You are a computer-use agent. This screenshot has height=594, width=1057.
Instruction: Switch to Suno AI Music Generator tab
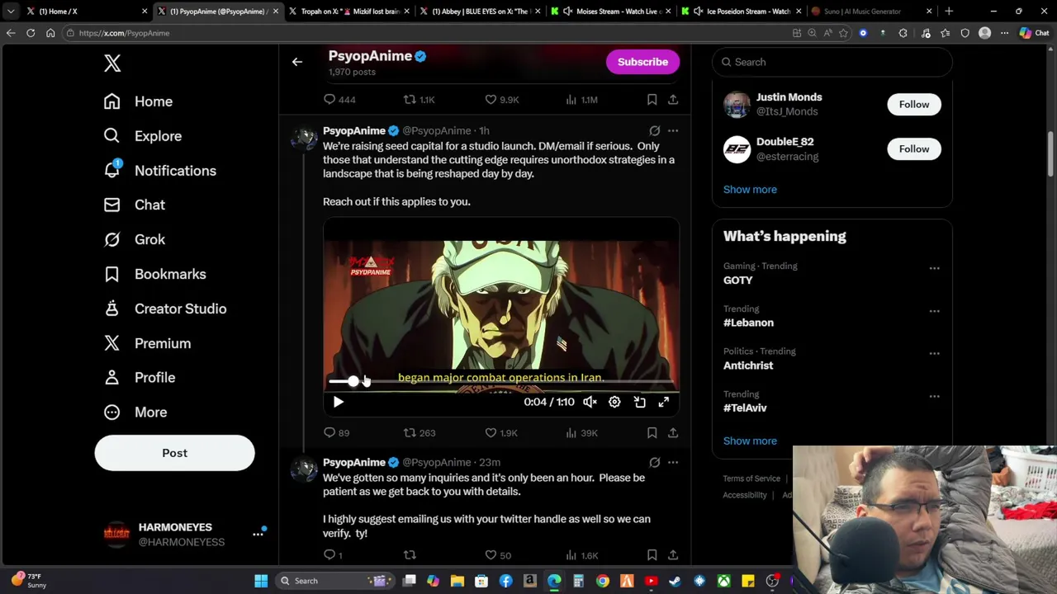coord(871,12)
